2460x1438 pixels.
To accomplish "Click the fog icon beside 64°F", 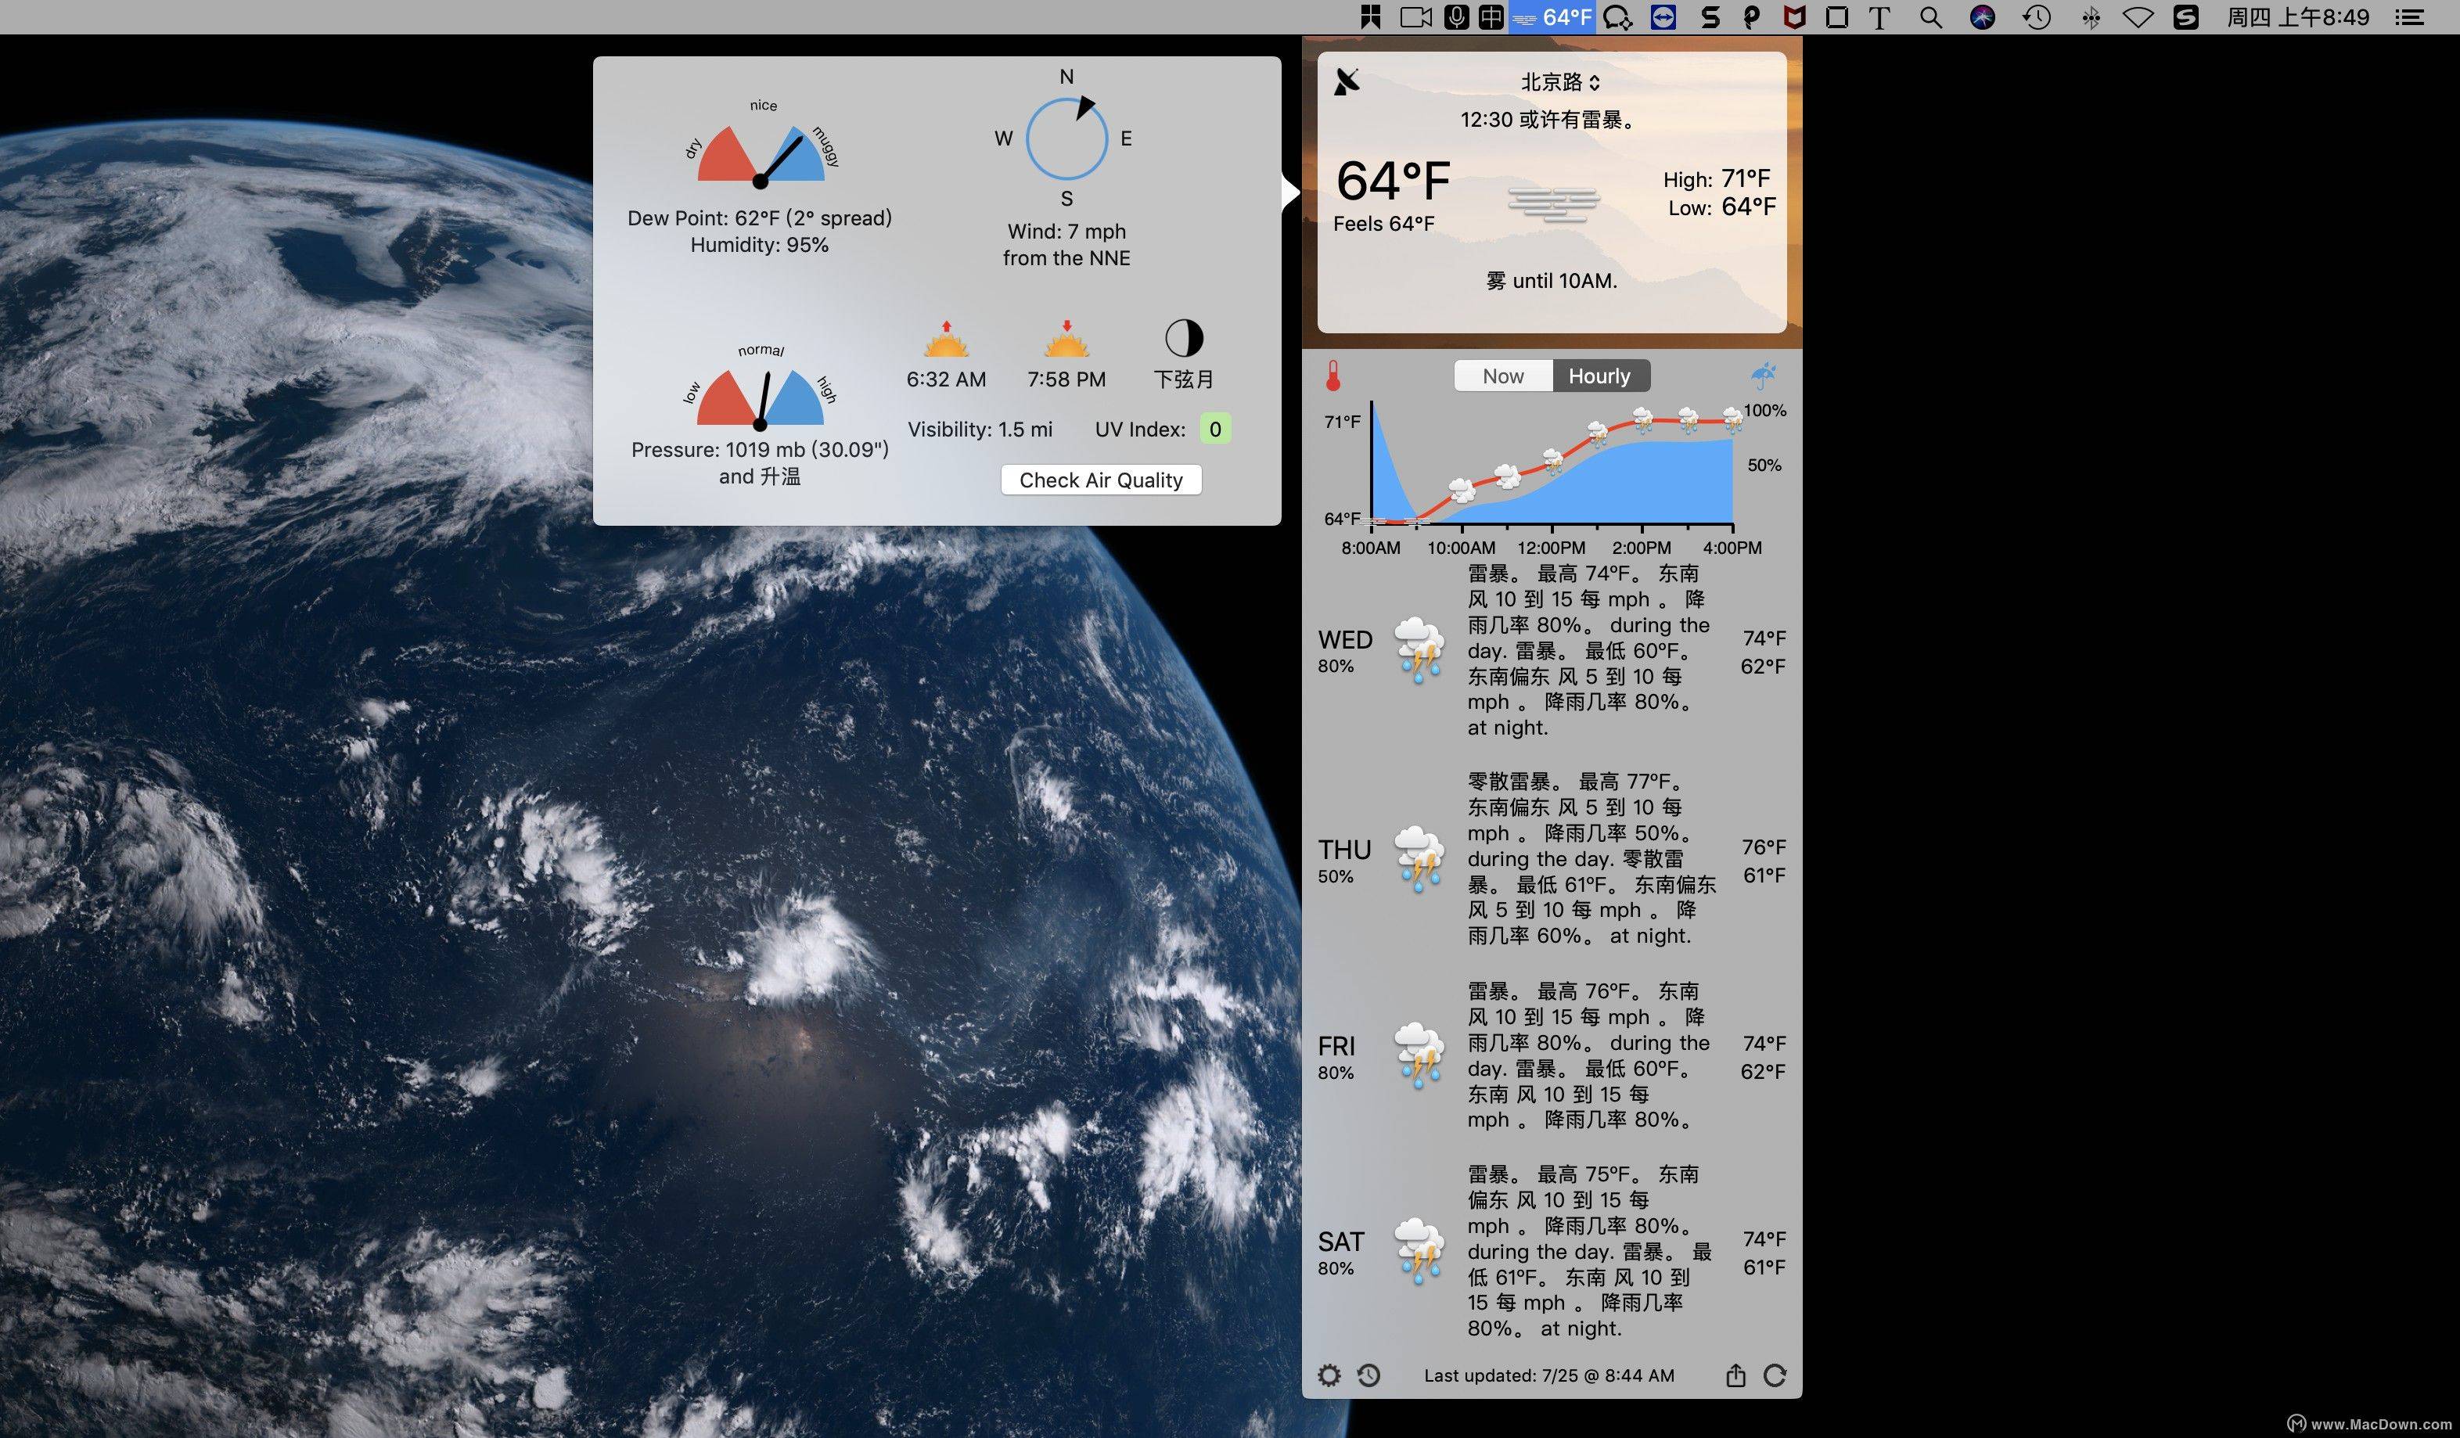I will pos(1553,203).
